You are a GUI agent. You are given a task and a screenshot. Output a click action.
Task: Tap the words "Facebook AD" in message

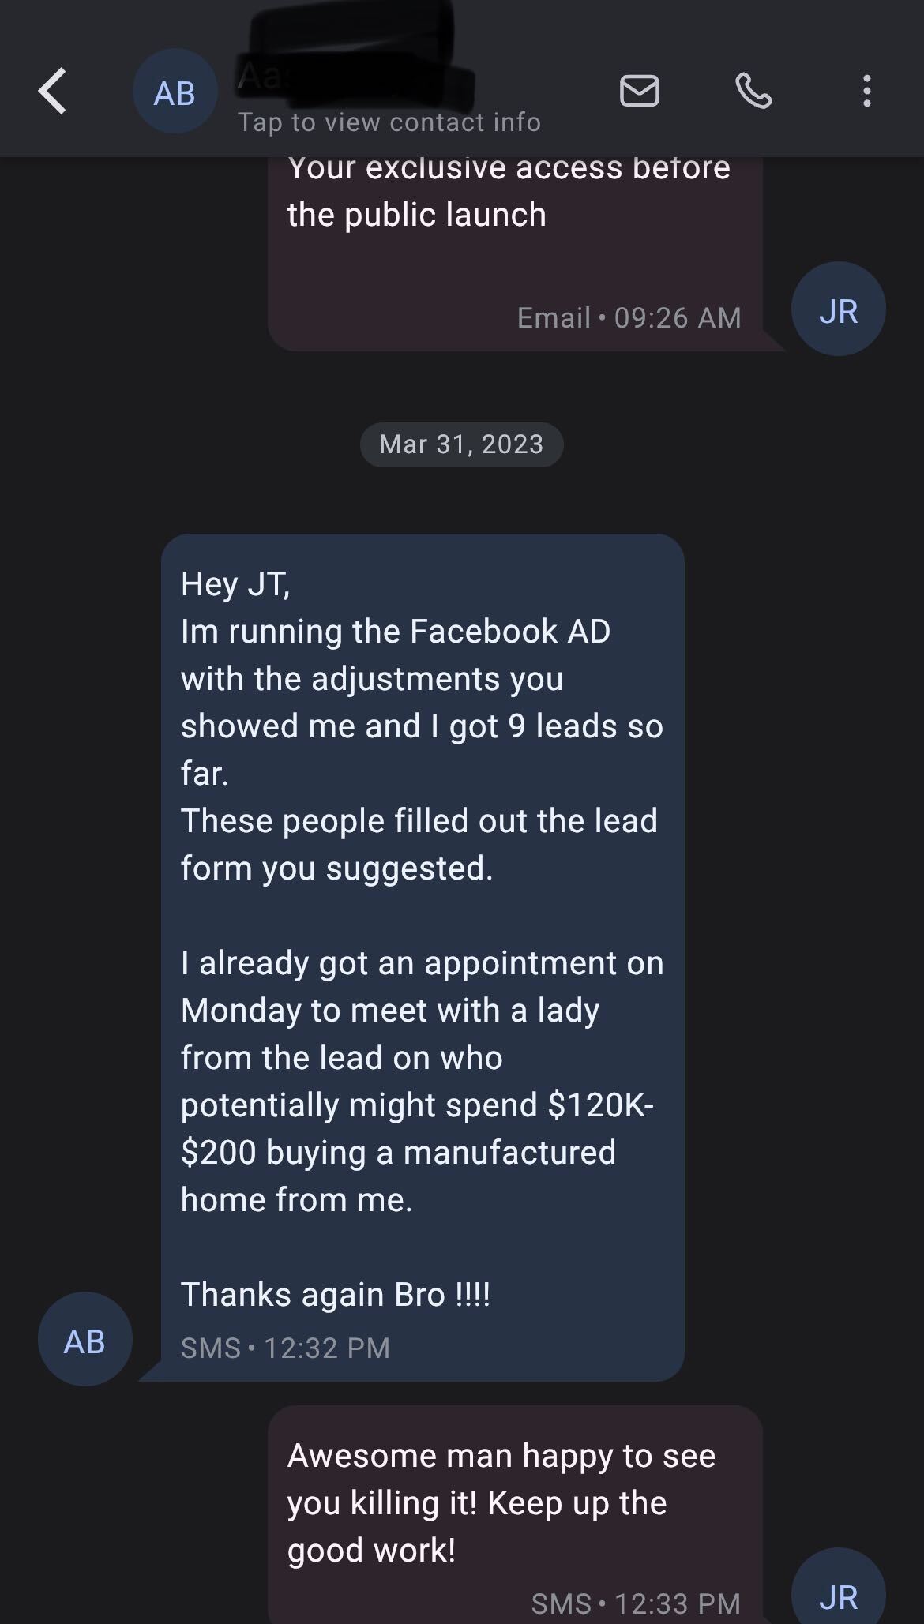pos(509,632)
